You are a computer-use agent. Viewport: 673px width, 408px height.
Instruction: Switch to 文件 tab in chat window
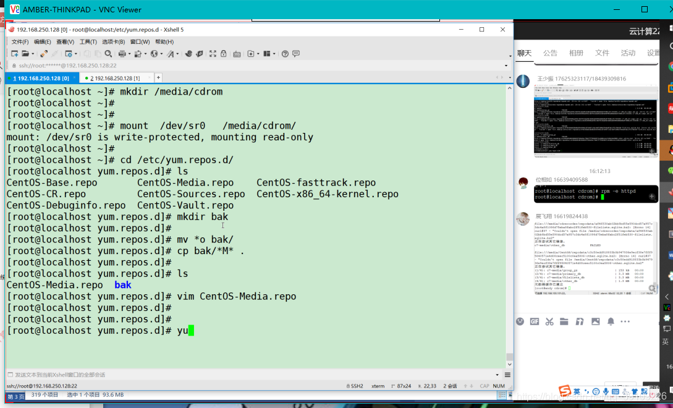point(602,53)
